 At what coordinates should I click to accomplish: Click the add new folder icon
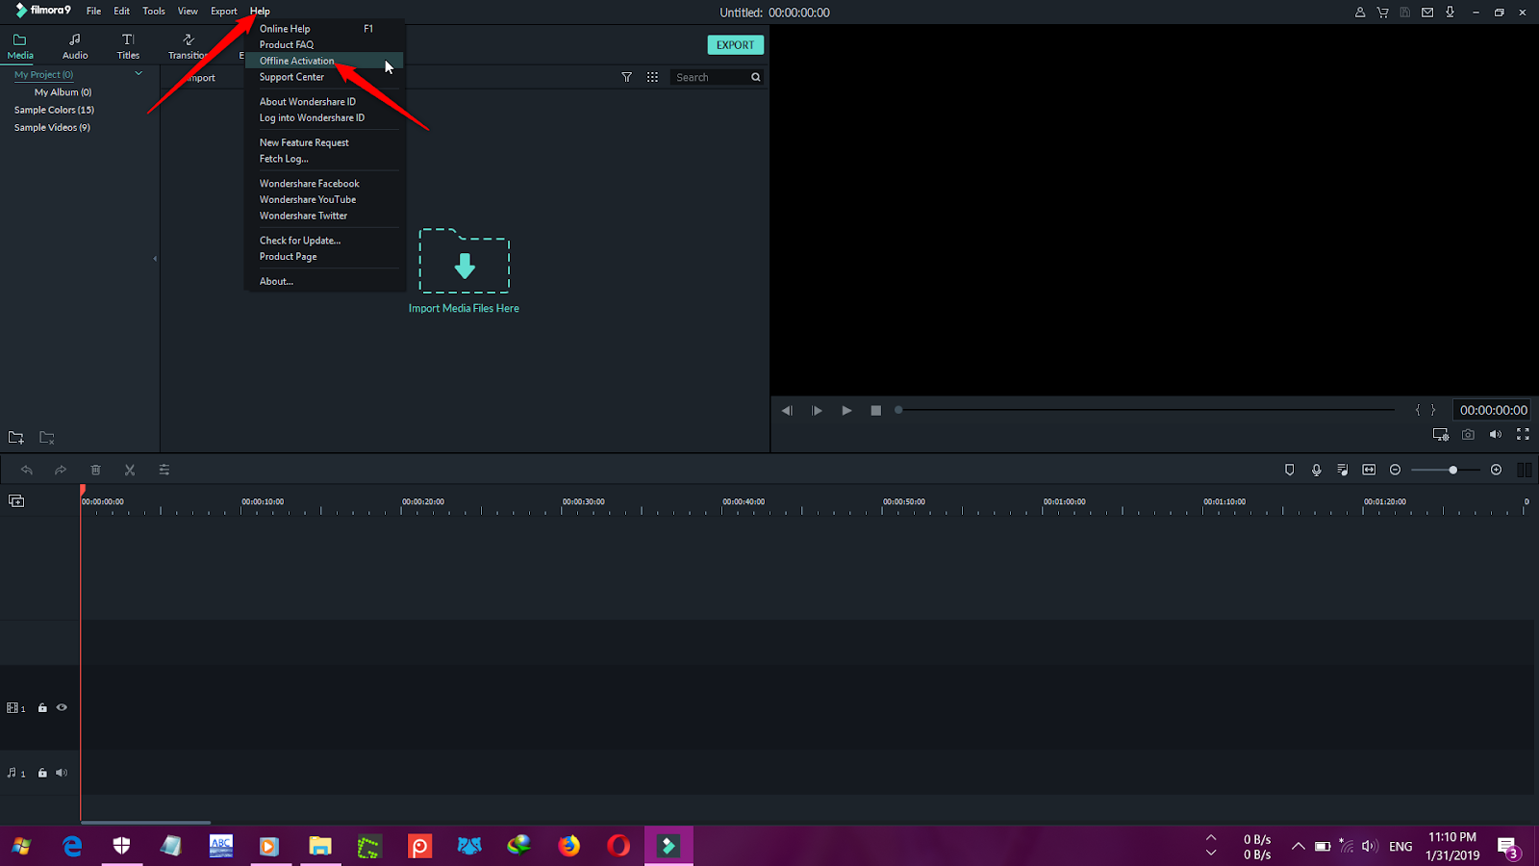click(16, 438)
